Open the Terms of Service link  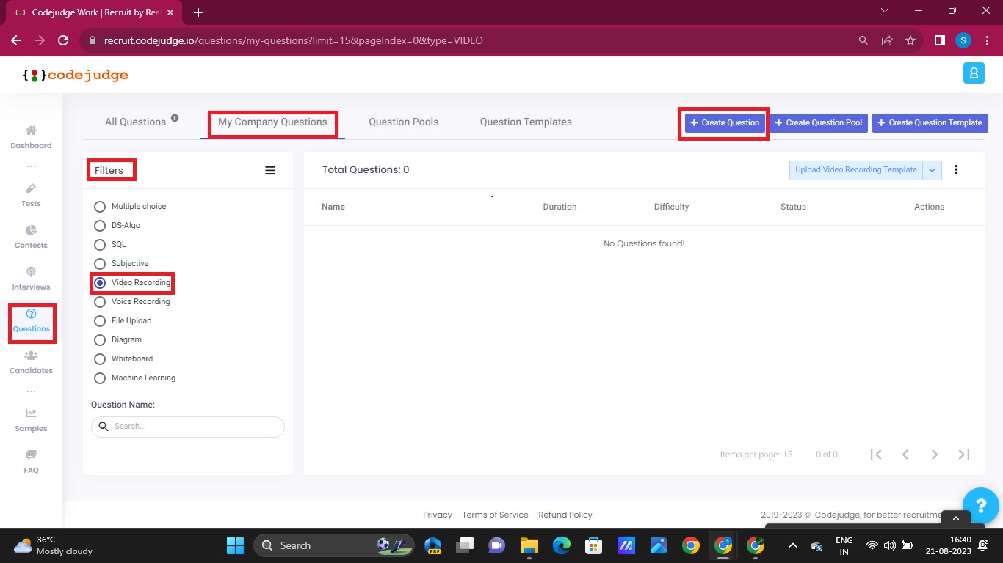coord(495,515)
